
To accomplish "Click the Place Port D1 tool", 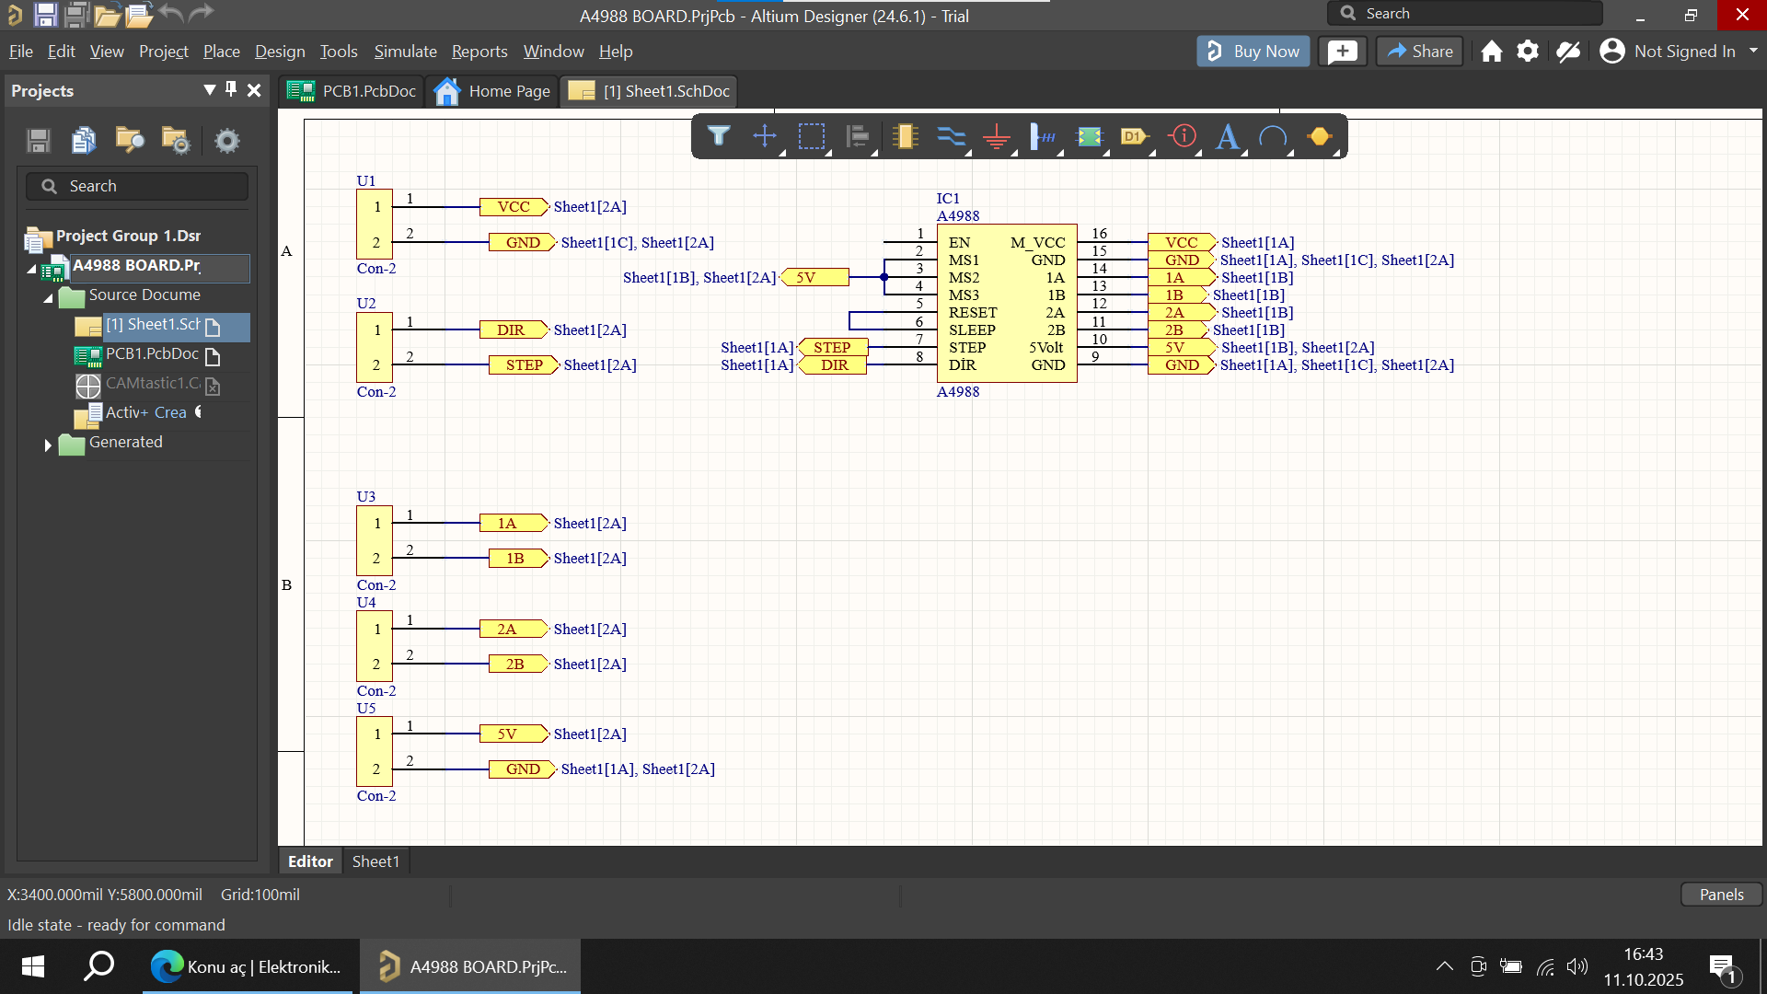I will [x=1134, y=137].
